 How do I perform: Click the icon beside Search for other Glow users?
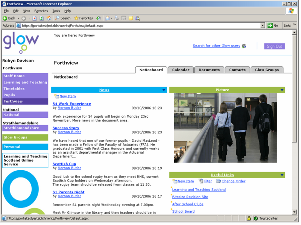[x=244, y=46]
